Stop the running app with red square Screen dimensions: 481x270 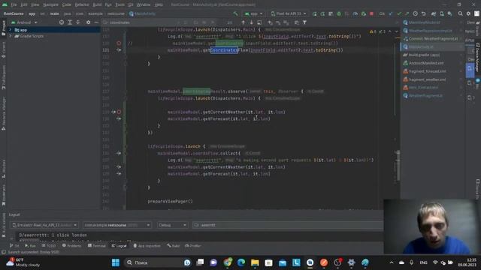pos(371,13)
